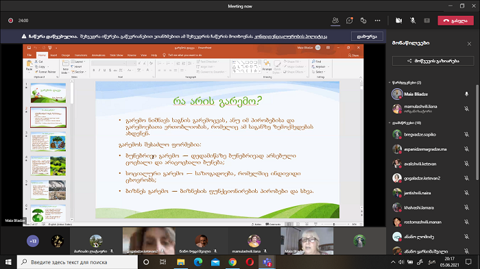Open the privacy policy link in banner
The height and width of the screenshot is (269, 480).
pos(291,36)
